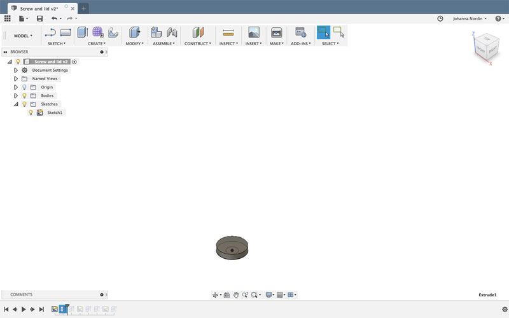Open the MODEL workspace dropdown
Screen dimensions: 509x318
[23, 36]
